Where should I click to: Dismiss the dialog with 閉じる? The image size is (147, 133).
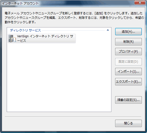[x=128, y=123]
